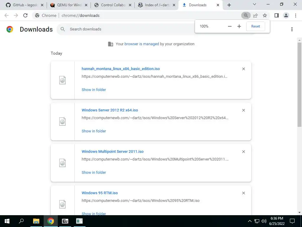Click the vertical scrollbar thumb

(x=299, y=85)
